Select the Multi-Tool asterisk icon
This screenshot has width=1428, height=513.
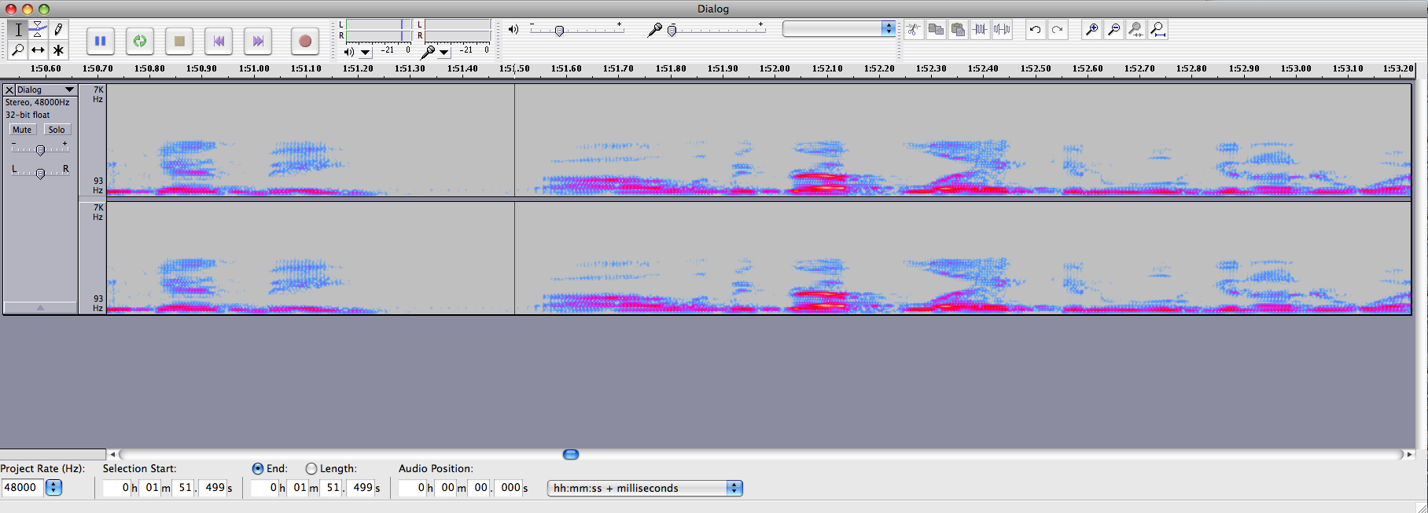tap(58, 50)
